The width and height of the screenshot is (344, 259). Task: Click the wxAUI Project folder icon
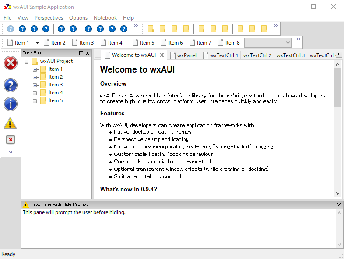(x=35, y=61)
